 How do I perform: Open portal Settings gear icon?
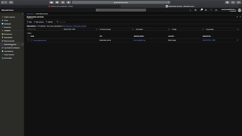pyautogui.click(x=206, y=10)
